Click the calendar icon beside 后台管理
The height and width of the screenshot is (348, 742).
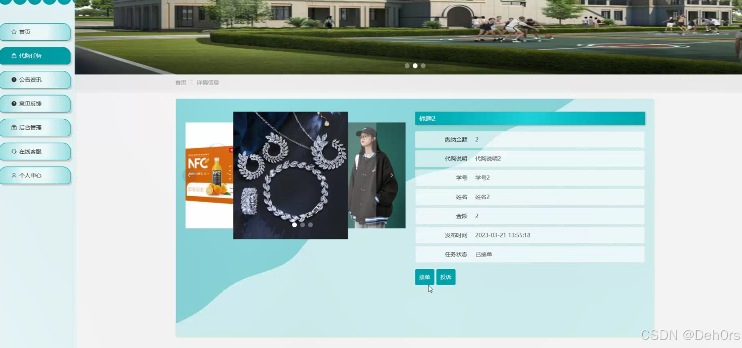(14, 128)
